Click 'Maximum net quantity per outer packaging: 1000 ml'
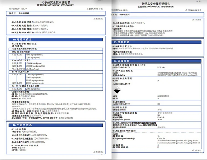This screenshot has height=160, width=207. [x=178, y=143]
